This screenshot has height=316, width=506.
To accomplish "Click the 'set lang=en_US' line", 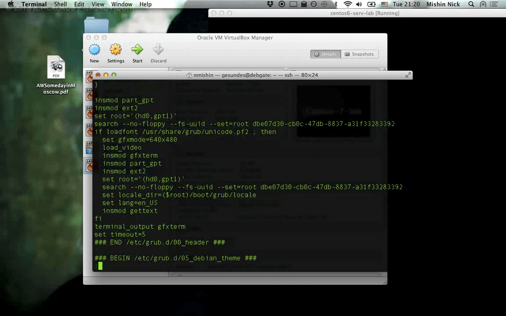I will tap(130, 203).
